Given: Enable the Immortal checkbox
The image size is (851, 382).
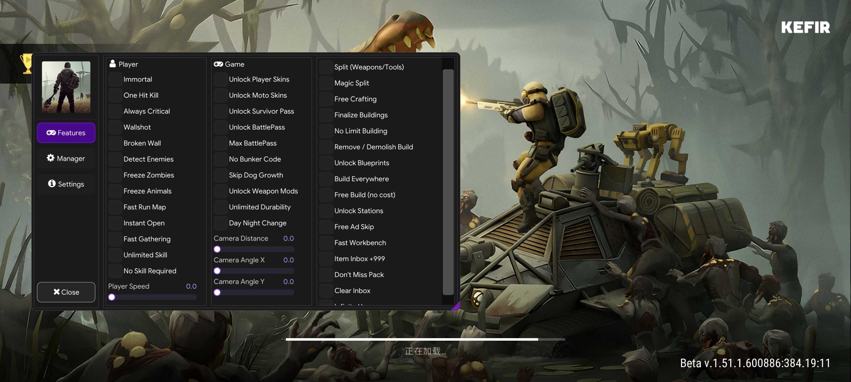Looking at the screenshot, I should [115, 80].
